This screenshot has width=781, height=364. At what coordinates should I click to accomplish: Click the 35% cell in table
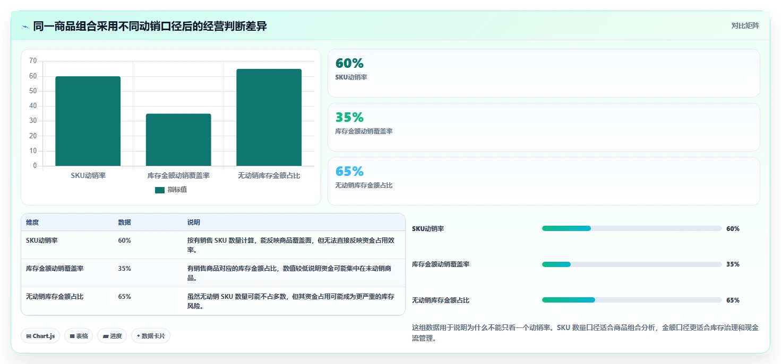click(x=124, y=269)
